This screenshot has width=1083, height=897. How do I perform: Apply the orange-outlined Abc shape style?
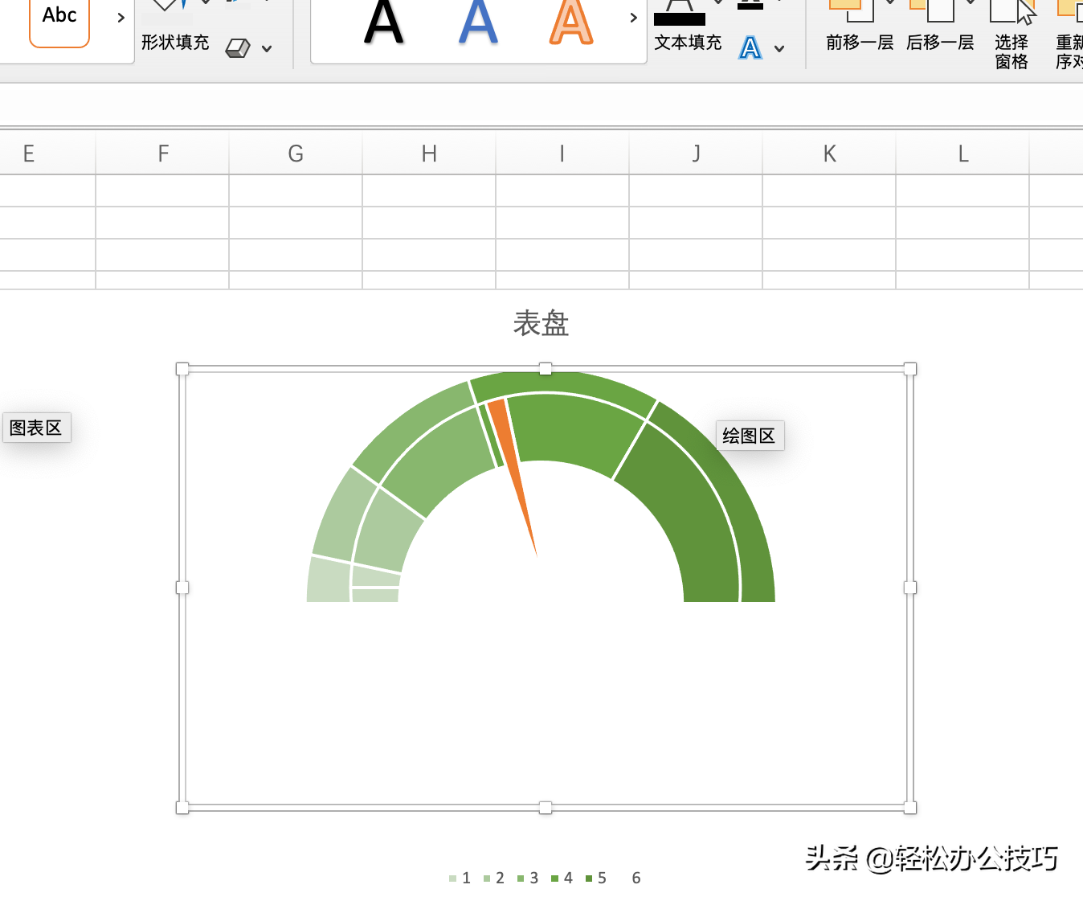(59, 21)
